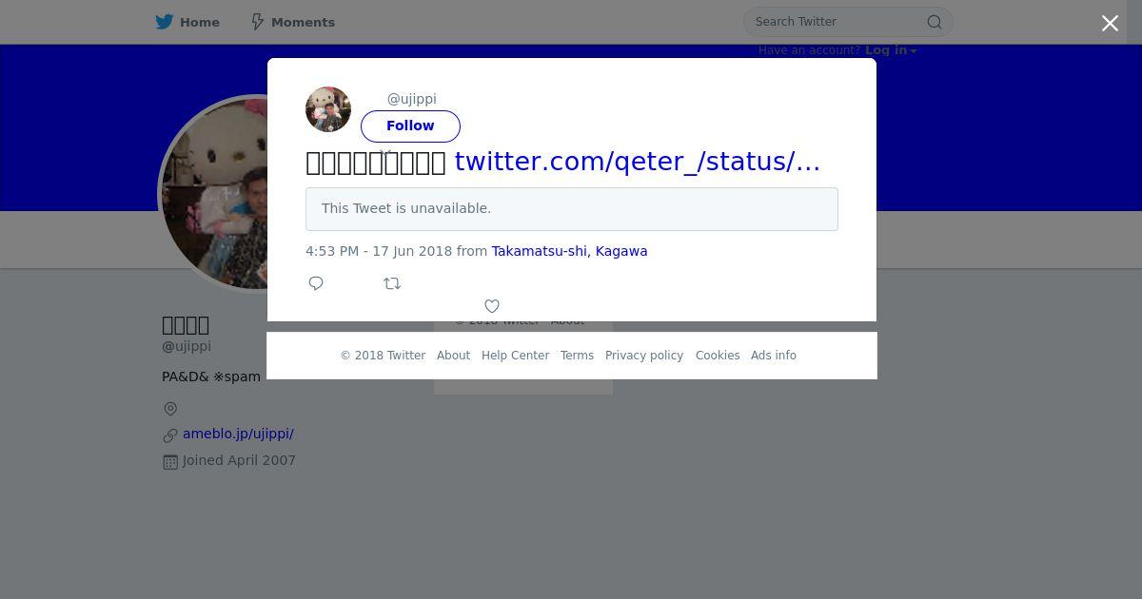Click the reply speech bubble icon
Screen dimensions: 1142x599
(316, 283)
